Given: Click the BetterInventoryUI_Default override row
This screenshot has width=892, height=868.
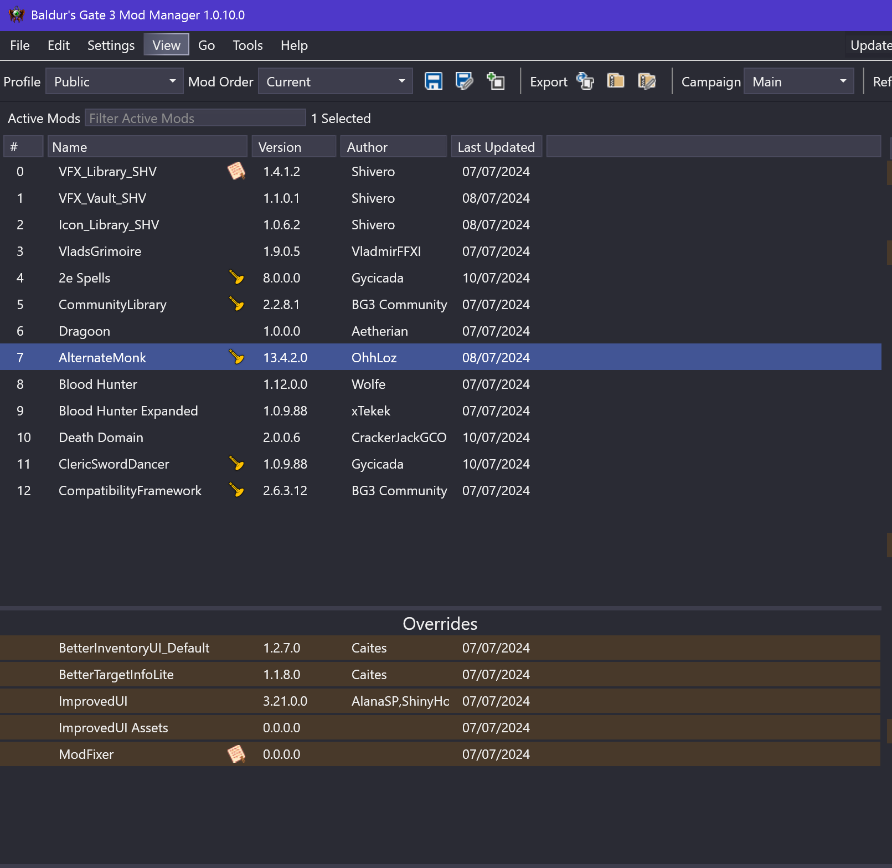Looking at the screenshot, I should (x=440, y=648).
